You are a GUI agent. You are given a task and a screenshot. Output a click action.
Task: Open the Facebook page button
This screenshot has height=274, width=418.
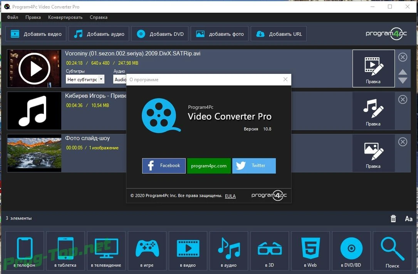click(164, 165)
